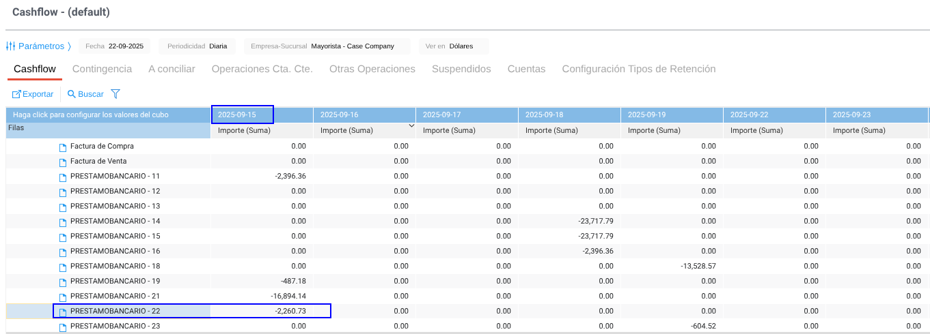The width and height of the screenshot is (930, 334).
Task: Open the Periodicidad Diaria selector
Action: (197, 46)
